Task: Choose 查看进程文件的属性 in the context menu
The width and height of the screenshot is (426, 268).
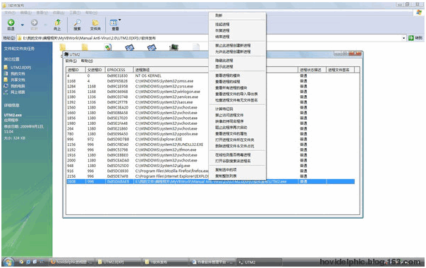Action: (x=231, y=134)
